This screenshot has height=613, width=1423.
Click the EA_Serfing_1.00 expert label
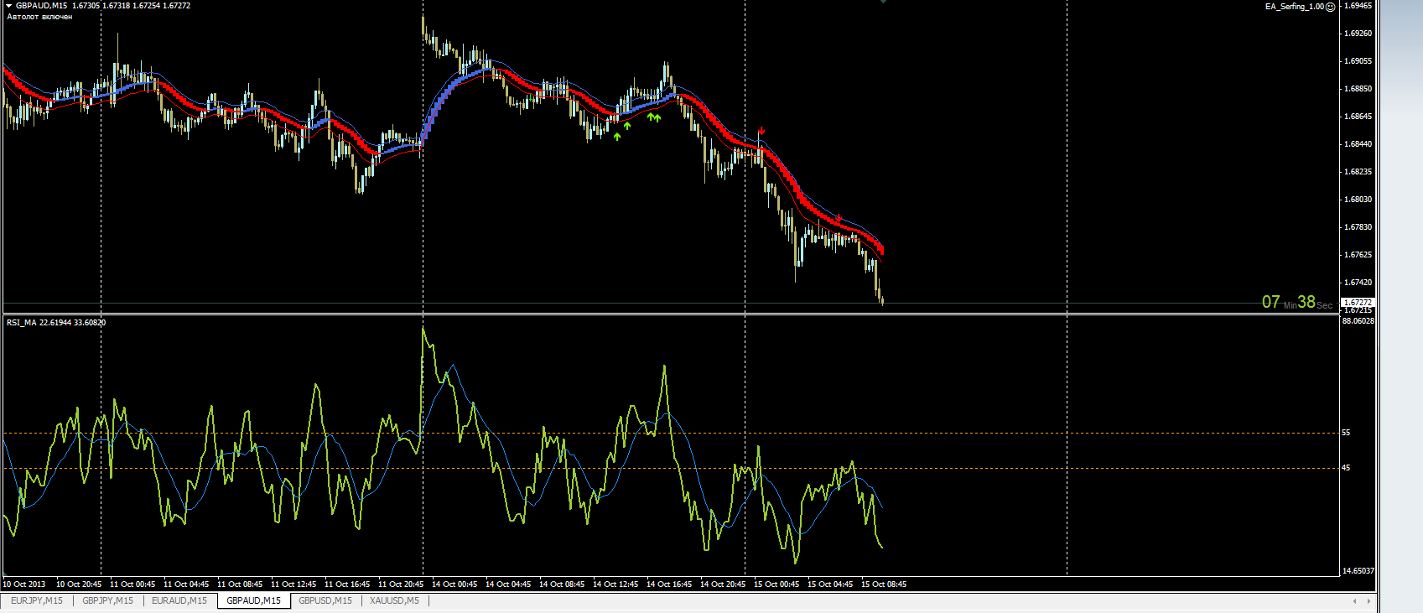click(1295, 7)
